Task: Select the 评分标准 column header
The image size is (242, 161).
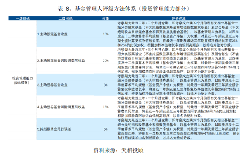Action: [x=179, y=19]
